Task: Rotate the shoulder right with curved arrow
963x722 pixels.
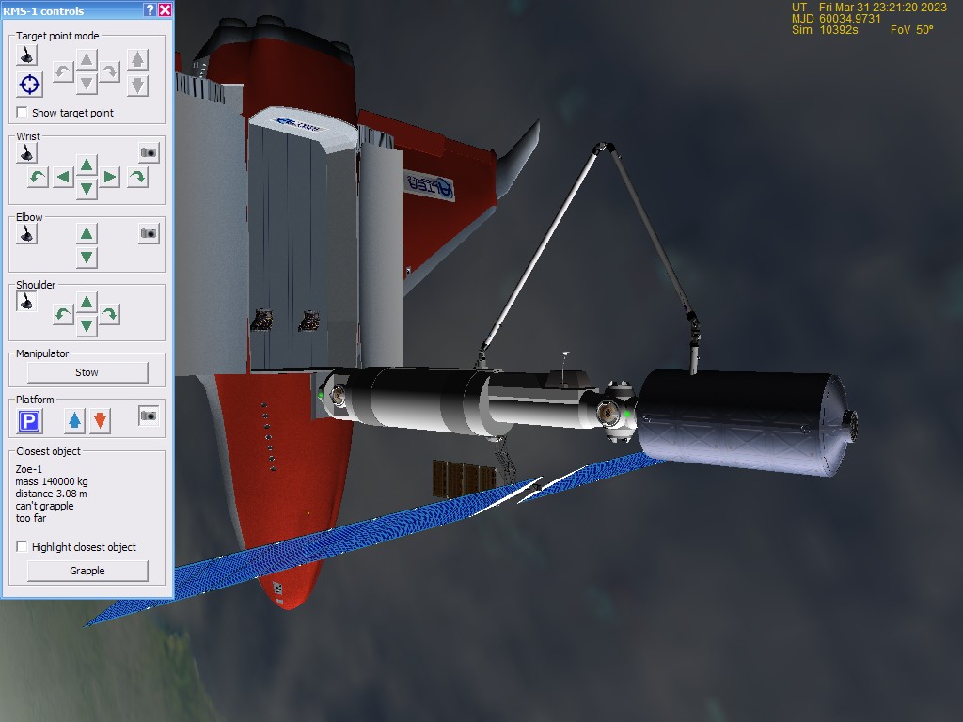Action: (109, 314)
